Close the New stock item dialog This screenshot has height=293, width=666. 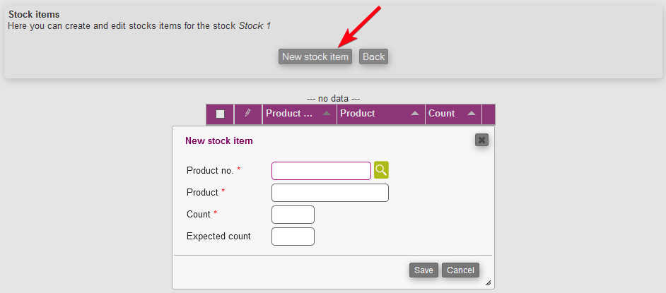(x=481, y=140)
